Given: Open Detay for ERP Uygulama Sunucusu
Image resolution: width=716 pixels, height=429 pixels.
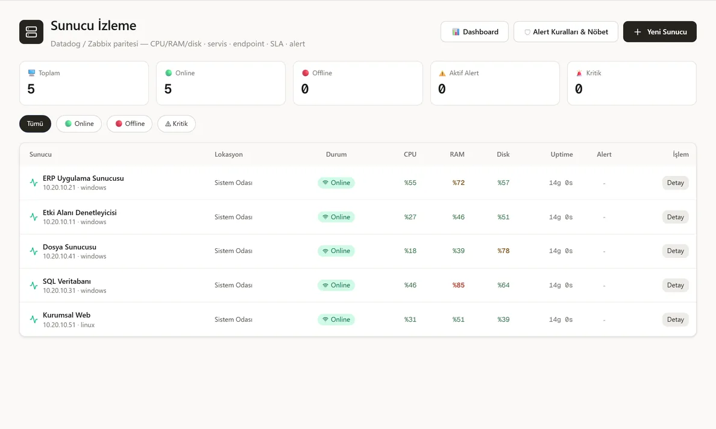Looking at the screenshot, I should tap(676, 183).
